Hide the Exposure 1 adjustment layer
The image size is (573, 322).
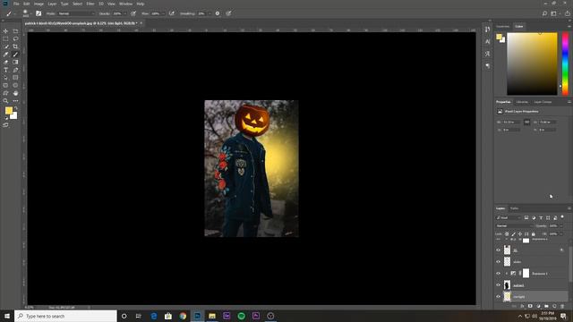coord(498,273)
